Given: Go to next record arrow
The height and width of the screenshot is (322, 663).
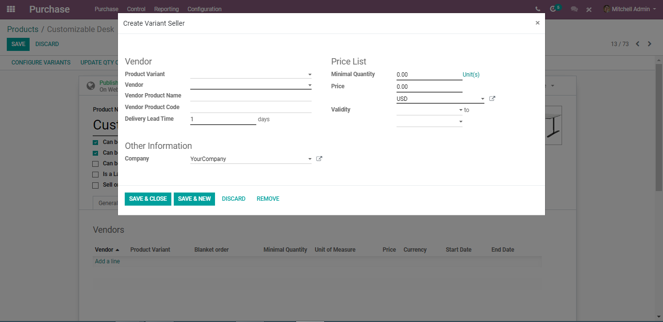Looking at the screenshot, I should pos(649,44).
